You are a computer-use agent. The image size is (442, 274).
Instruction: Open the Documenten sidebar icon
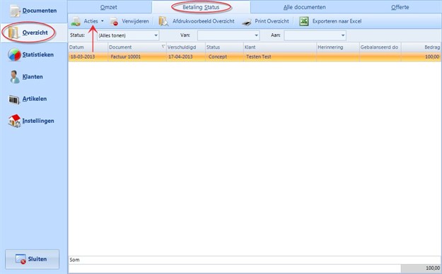click(x=14, y=11)
